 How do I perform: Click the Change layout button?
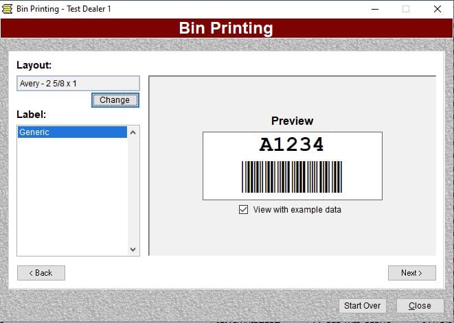click(115, 100)
